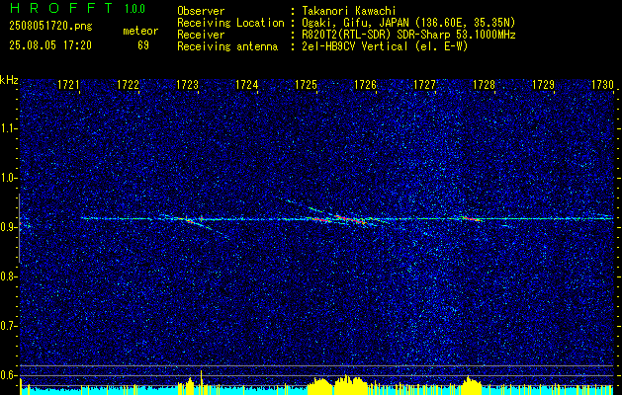Click the 1725 time marker
The width and height of the screenshot is (622, 395).
[x=306, y=84]
